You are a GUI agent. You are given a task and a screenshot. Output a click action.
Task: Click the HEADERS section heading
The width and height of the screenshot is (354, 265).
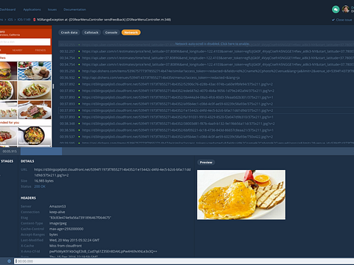coord(28,198)
